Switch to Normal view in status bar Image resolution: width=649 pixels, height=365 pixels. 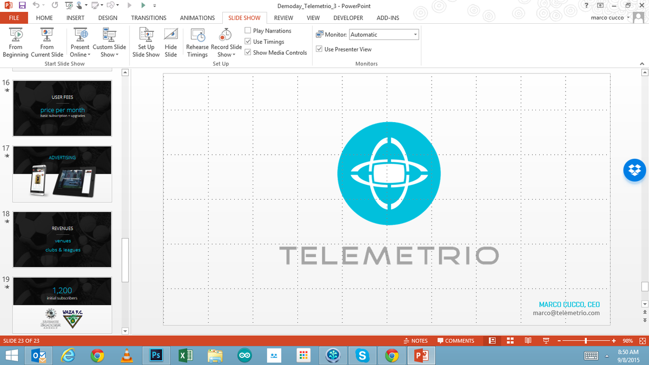point(492,341)
